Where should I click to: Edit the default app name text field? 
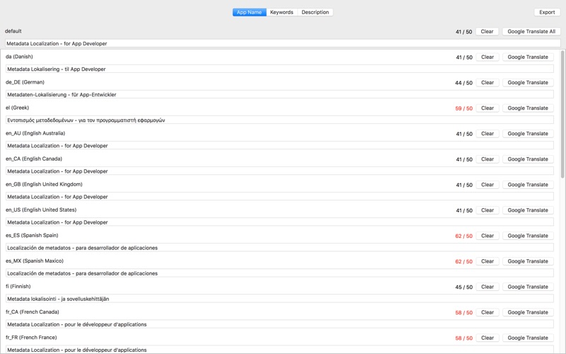click(283, 44)
